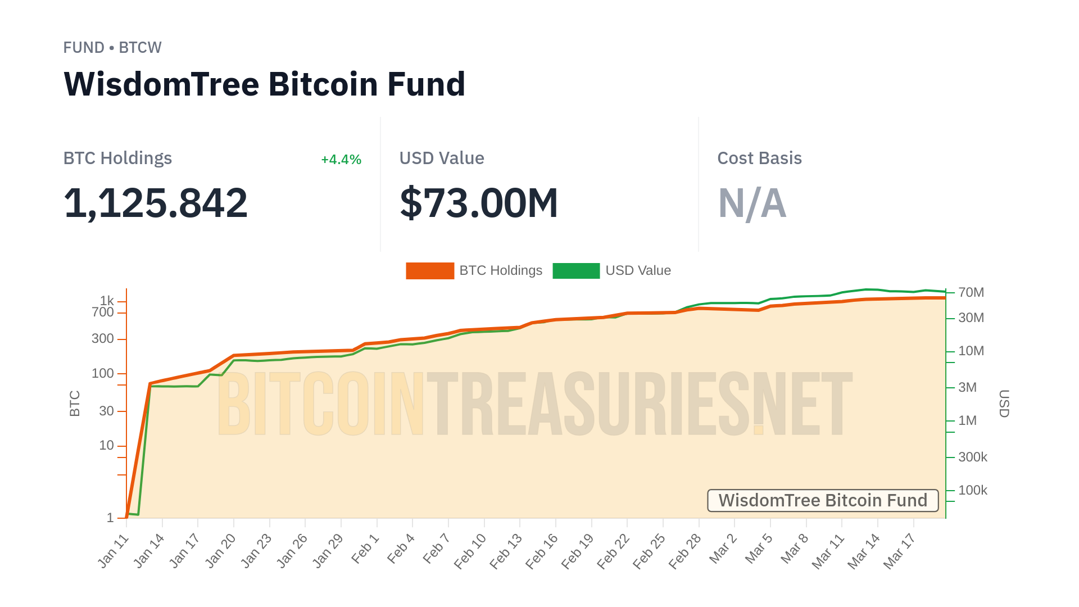Click the Feb 1 x-axis date label

pos(366,549)
